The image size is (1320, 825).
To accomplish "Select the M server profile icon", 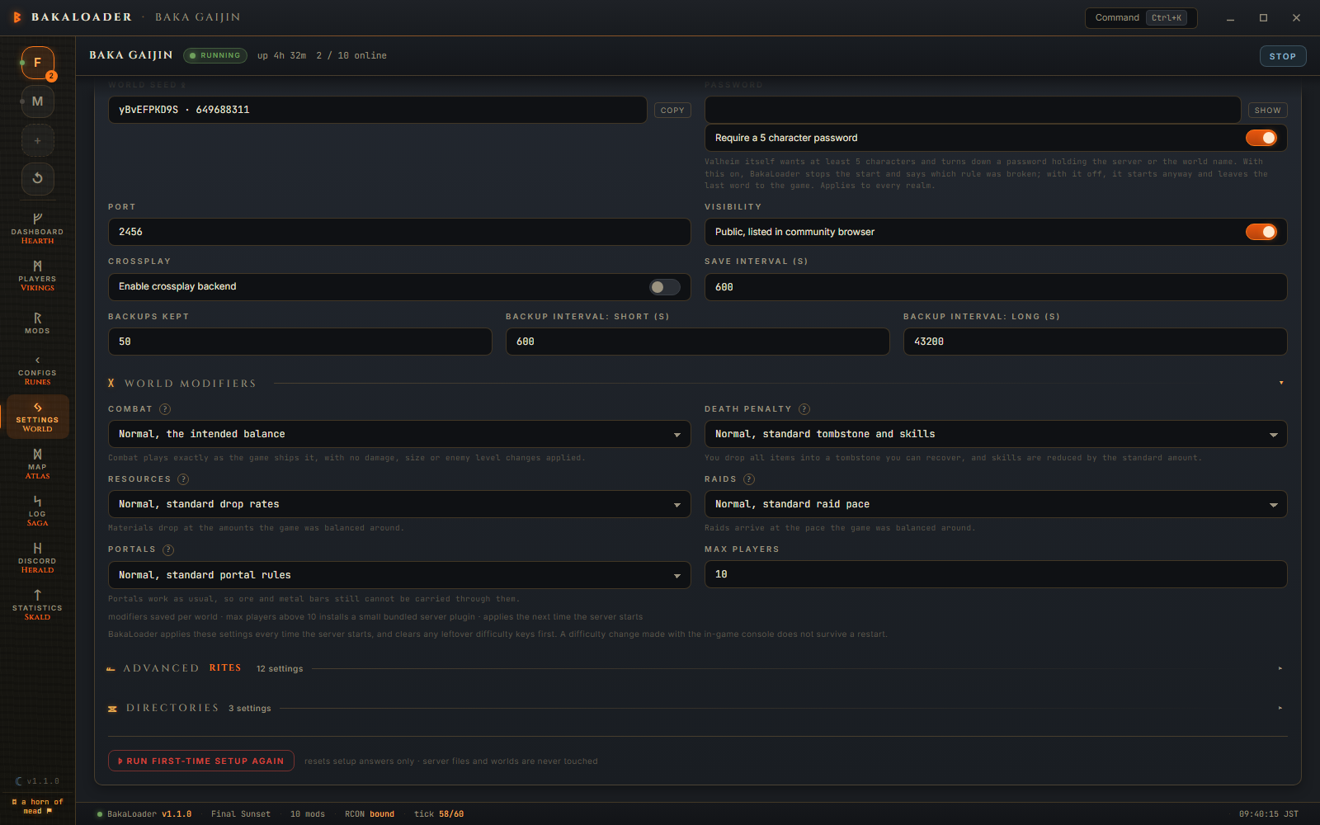I will point(37,101).
